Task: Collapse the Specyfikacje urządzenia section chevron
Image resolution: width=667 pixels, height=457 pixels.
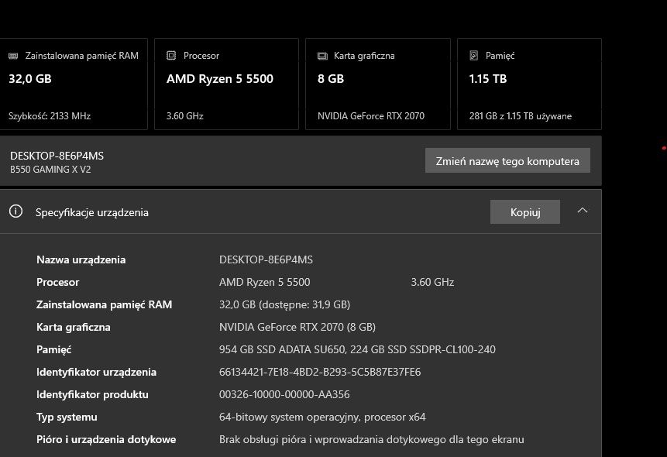Action: click(583, 211)
